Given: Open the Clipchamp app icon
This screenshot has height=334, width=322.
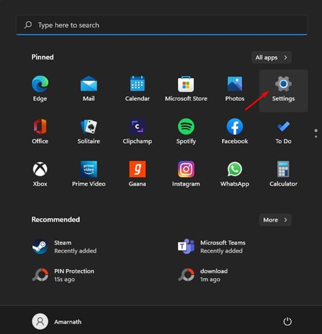Looking at the screenshot, I should click(x=137, y=132).
